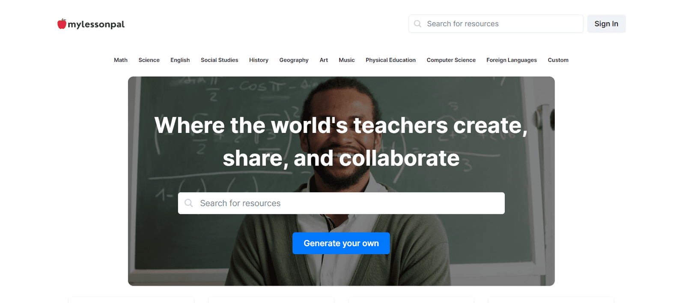Go to the English category
Image resolution: width=685 pixels, height=303 pixels.
coord(180,60)
